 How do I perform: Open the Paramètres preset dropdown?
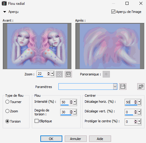115,87
